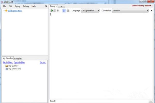This screenshot has width=155, height=103.
Task: Run the query with green Execute button
Action: pos(52,11)
